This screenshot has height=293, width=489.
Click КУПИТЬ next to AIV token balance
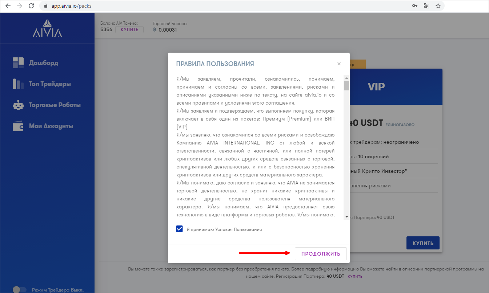tap(129, 30)
